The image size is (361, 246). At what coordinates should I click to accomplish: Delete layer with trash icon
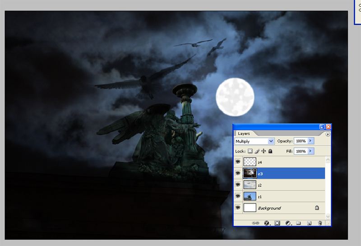pyautogui.click(x=320, y=223)
